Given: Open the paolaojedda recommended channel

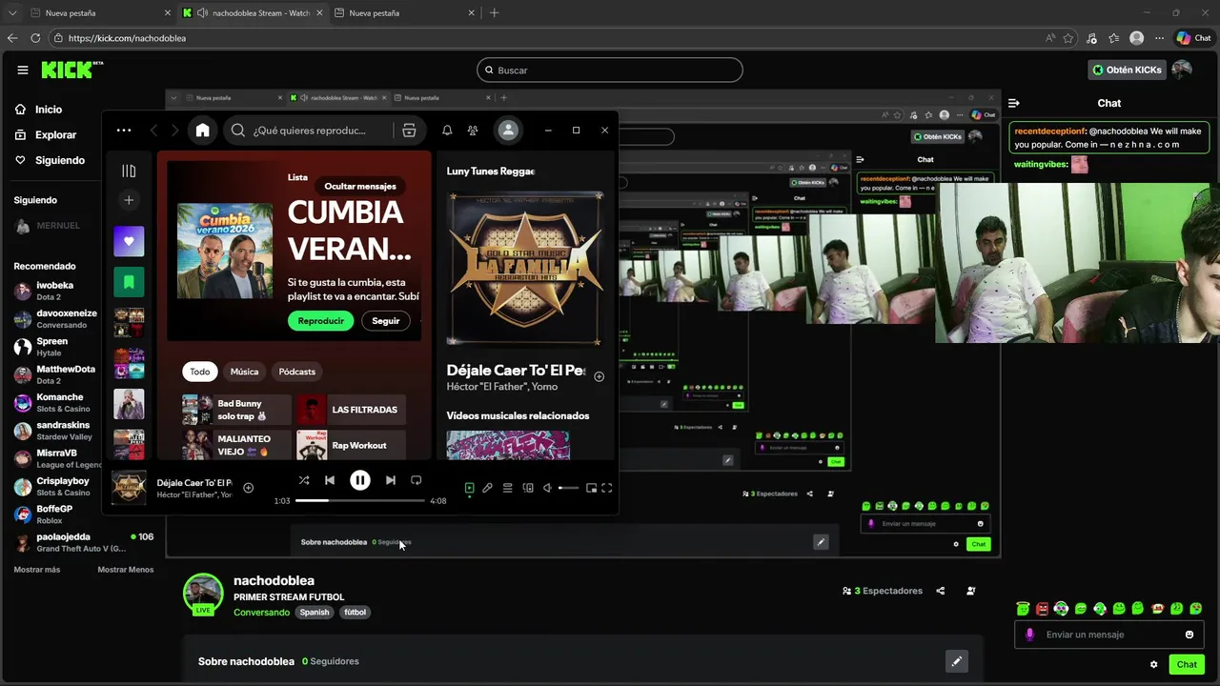Looking at the screenshot, I should tap(83, 542).
